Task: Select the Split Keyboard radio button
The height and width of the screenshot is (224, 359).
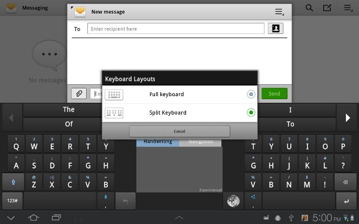Action: tap(251, 112)
